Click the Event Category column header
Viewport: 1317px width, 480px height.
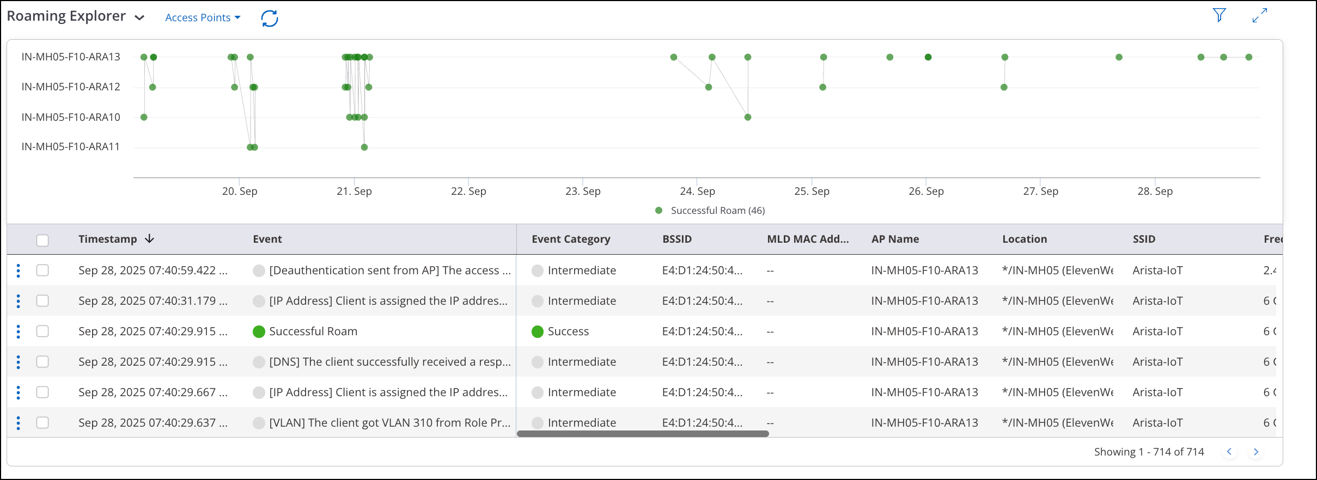[570, 239]
